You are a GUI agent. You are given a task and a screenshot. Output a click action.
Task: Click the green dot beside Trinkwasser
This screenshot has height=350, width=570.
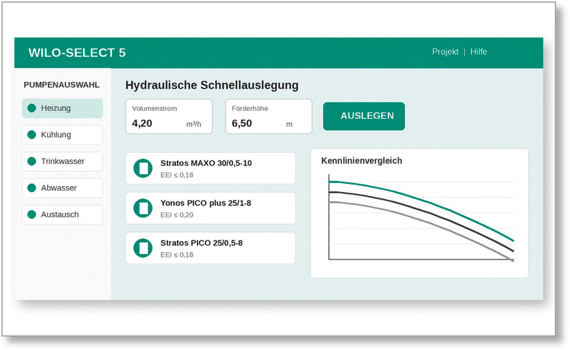[31, 161]
